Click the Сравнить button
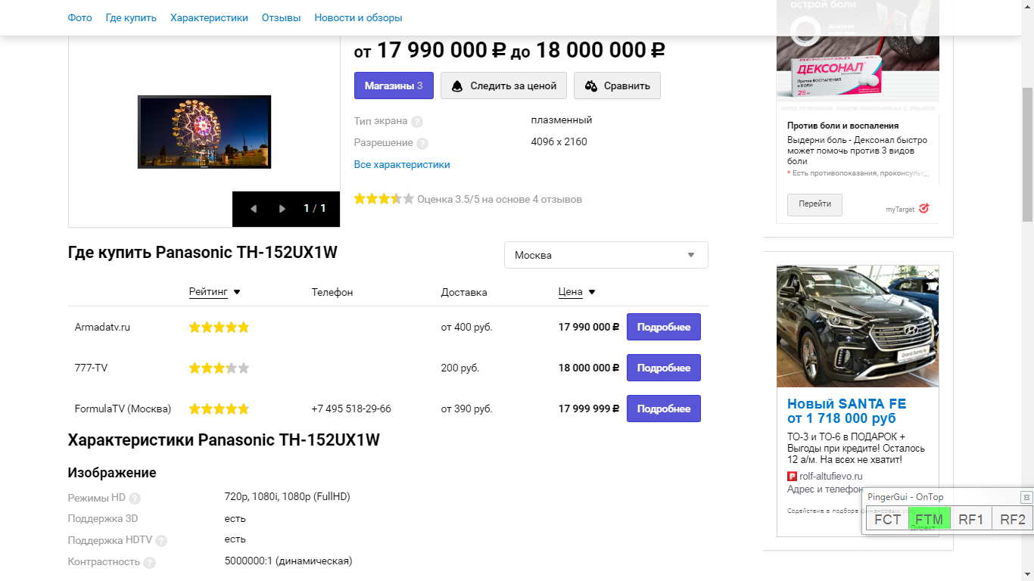 [x=617, y=85]
